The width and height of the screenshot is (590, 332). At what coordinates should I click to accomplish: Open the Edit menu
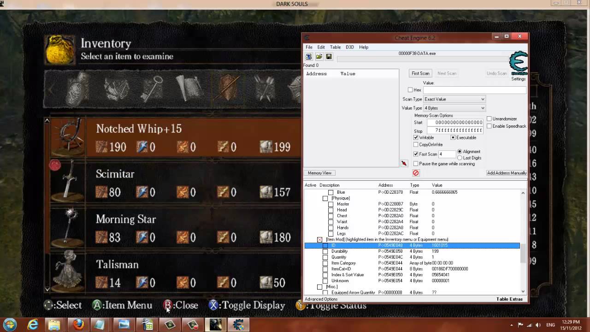click(x=321, y=47)
